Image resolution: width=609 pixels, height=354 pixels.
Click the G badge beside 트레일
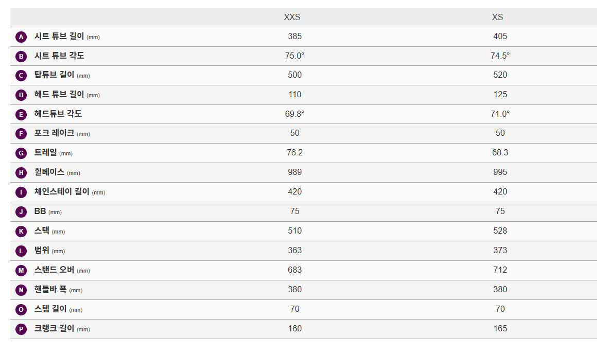pyautogui.click(x=21, y=153)
